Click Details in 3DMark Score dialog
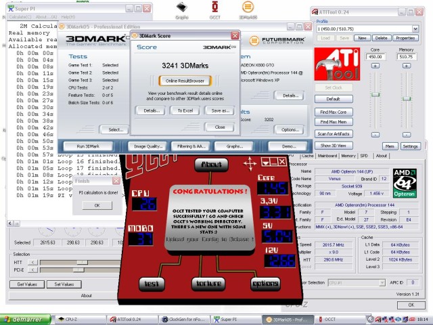This screenshot has height=325, width=433. (151, 110)
